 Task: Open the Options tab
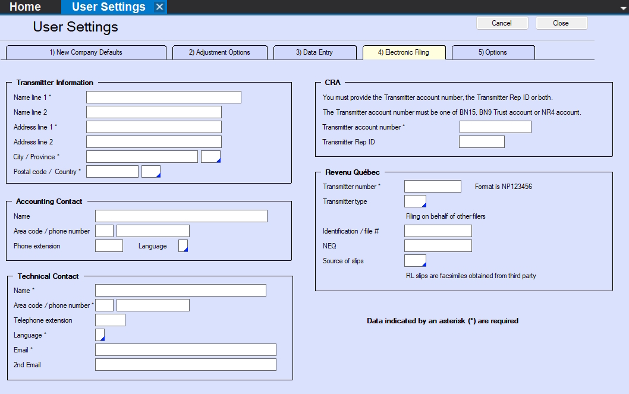click(x=493, y=52)
